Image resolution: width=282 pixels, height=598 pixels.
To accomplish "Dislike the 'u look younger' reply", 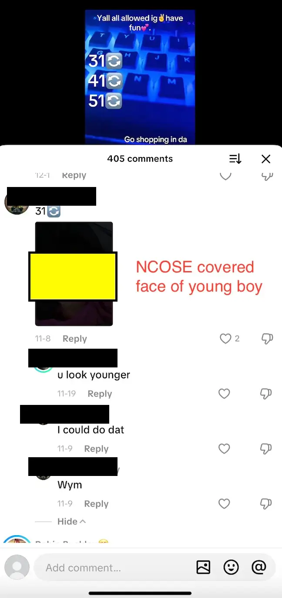I will [x=266, y=394].
